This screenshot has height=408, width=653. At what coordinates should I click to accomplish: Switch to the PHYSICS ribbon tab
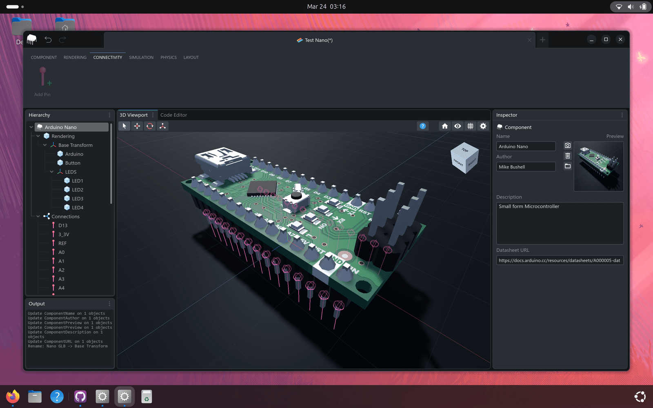169,58
